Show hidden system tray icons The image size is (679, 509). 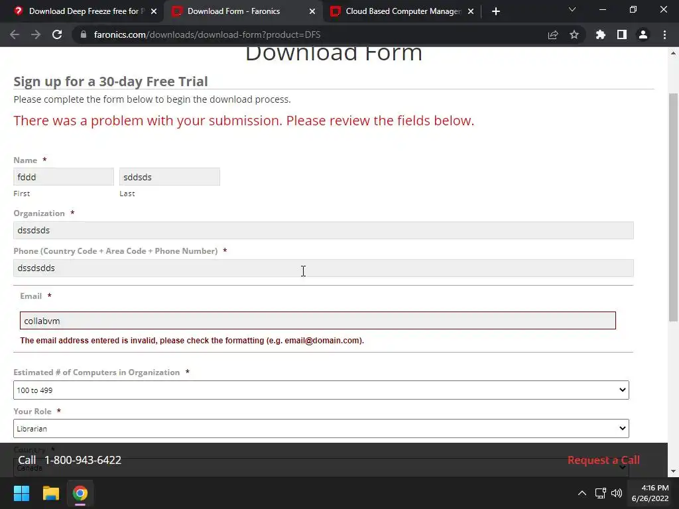coord(582,493)
